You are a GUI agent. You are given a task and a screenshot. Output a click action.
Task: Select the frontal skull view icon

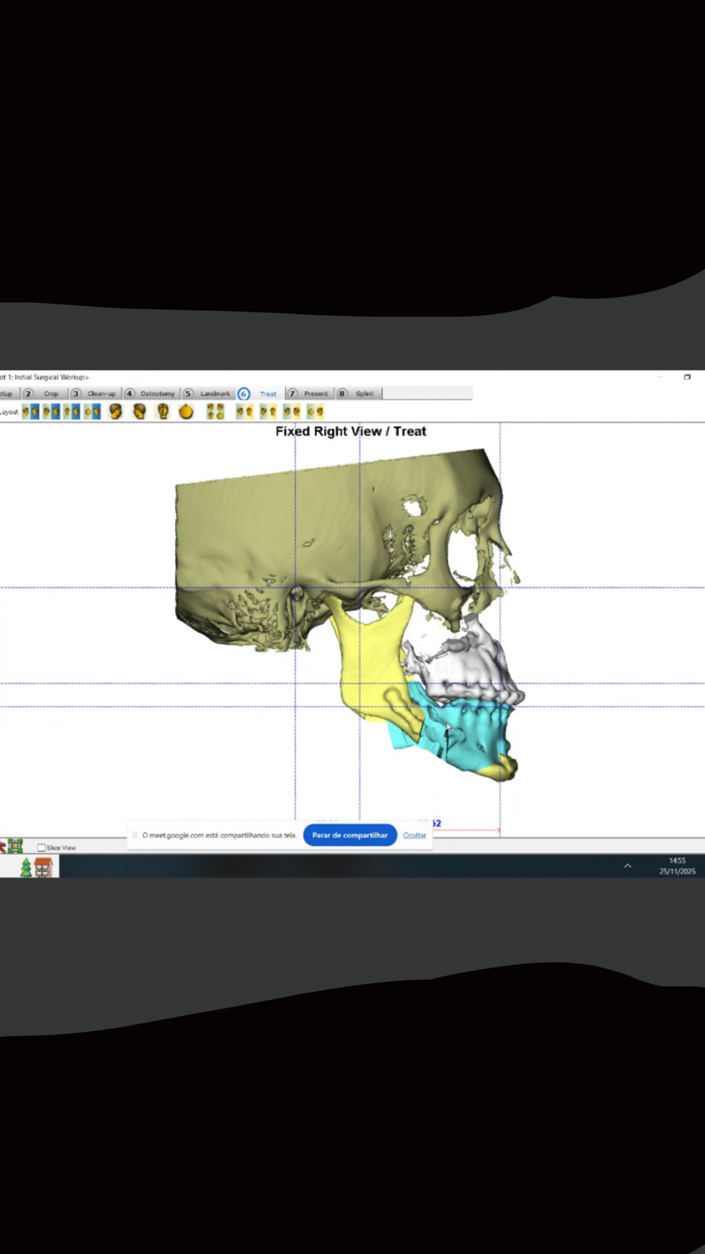pyautogui.click(x=163, y=412)
